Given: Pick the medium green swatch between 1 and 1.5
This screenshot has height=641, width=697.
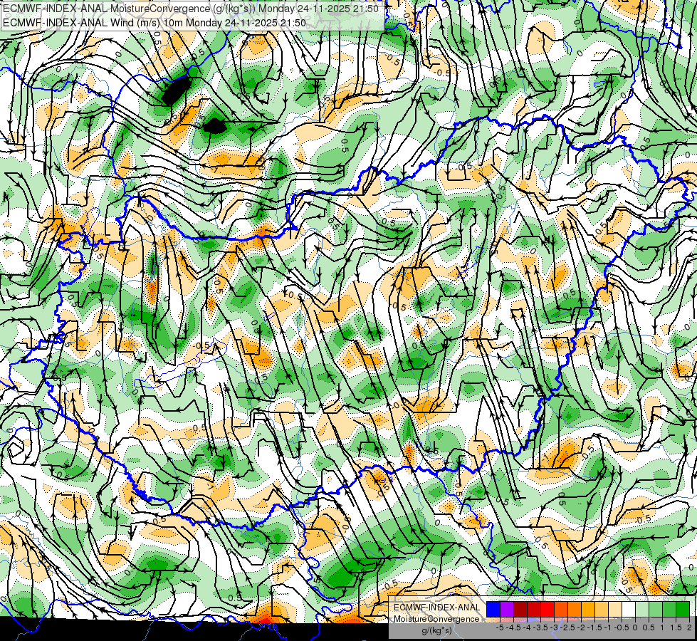Looking at the screenshot, I should point(669,610).
